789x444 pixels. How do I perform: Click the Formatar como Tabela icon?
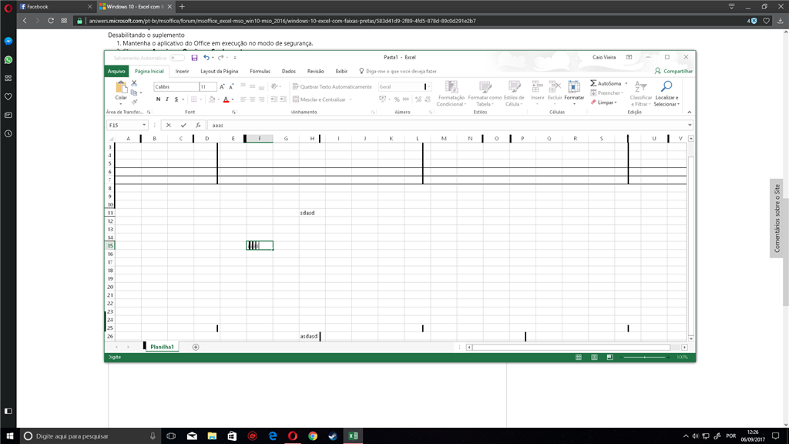tap(485, 86)
